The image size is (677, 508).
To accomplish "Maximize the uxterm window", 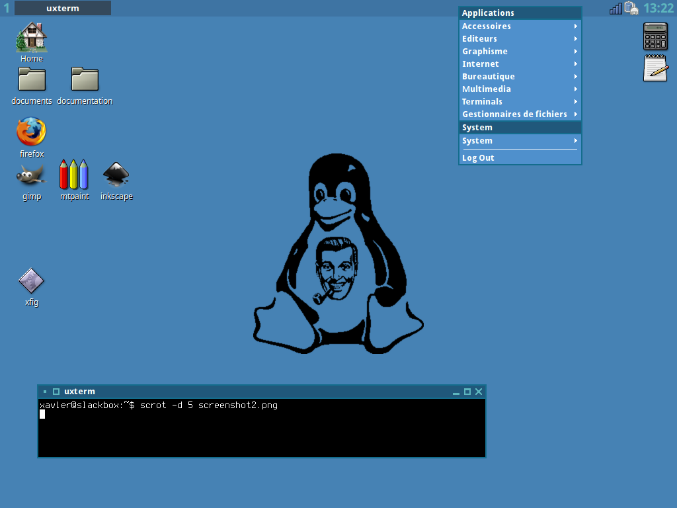I will [x=467, y=392].
